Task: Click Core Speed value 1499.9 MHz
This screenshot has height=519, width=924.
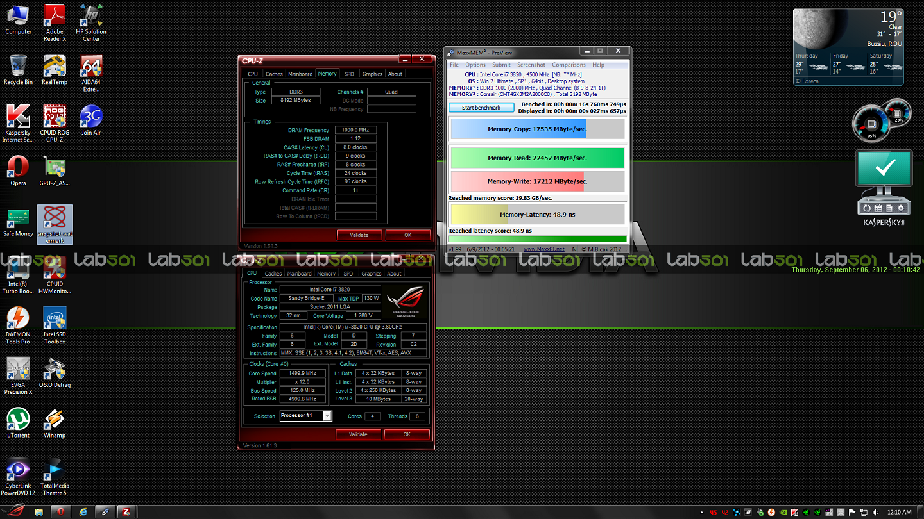Action: point(304,374)
